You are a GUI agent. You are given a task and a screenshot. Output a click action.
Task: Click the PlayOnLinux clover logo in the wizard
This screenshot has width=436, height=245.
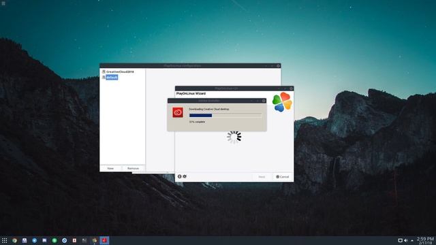[x=282, y=102]
